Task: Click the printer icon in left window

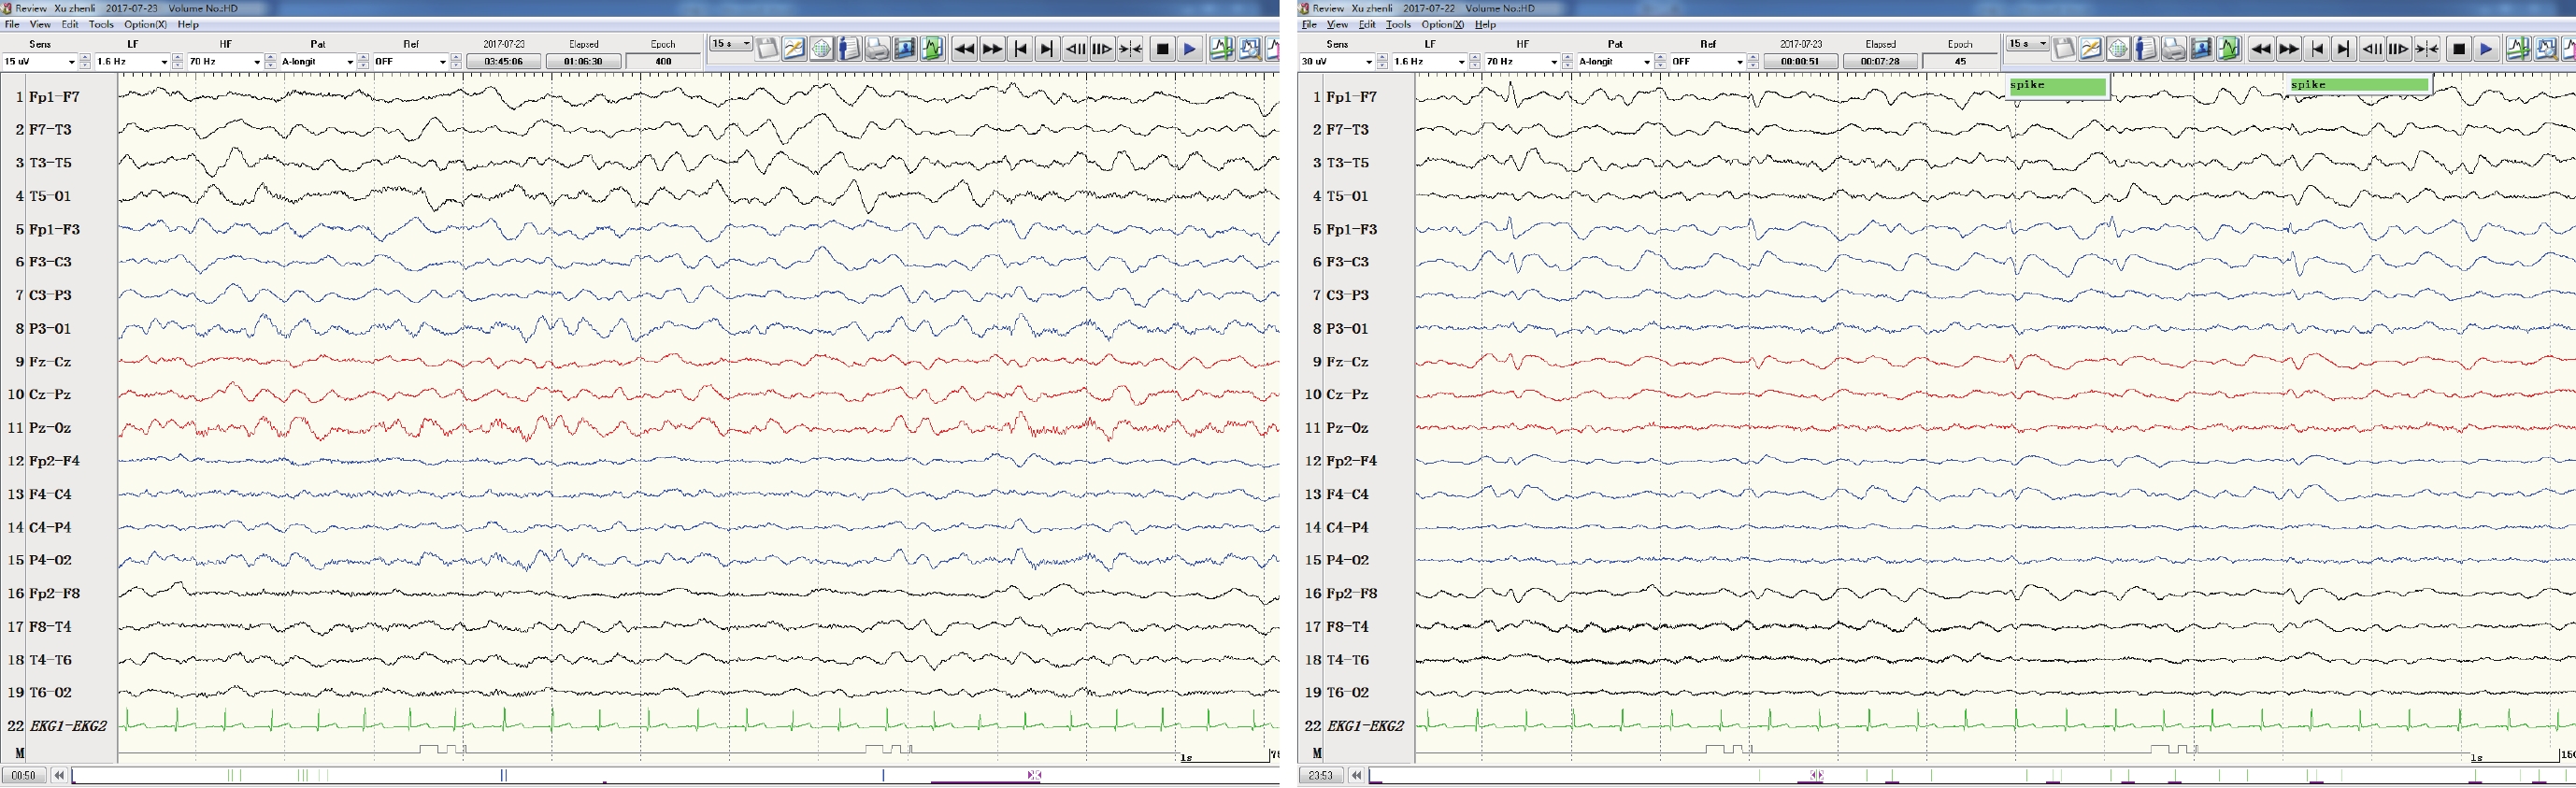Action: pos(877,48)
